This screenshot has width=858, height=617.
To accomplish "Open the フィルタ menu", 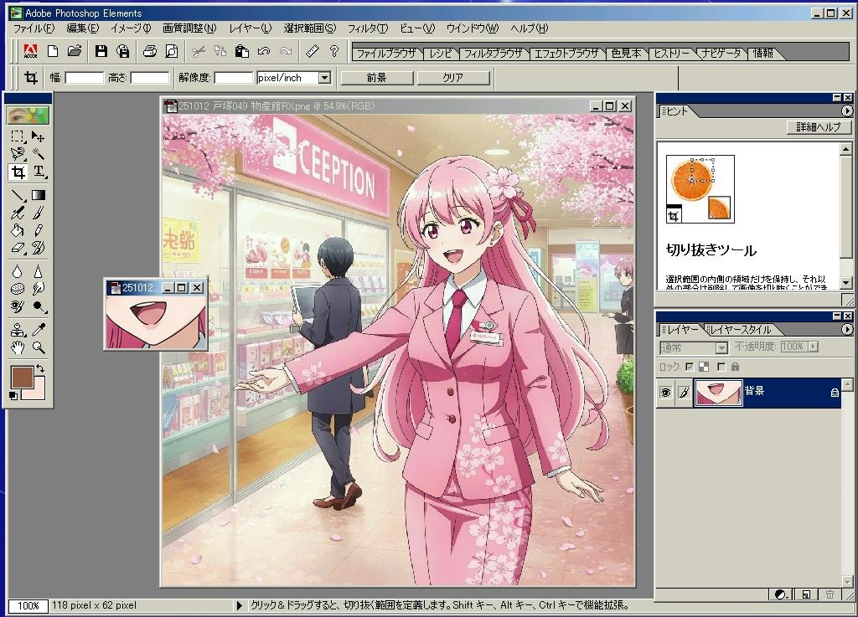I will (x=367, y=28).
